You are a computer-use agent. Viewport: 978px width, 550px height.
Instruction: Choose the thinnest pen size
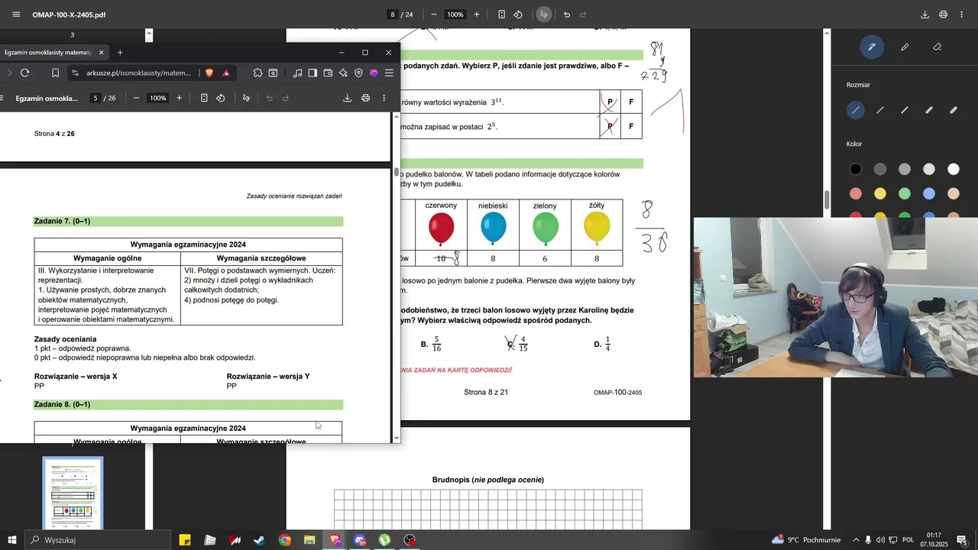[x=856, y=110]
